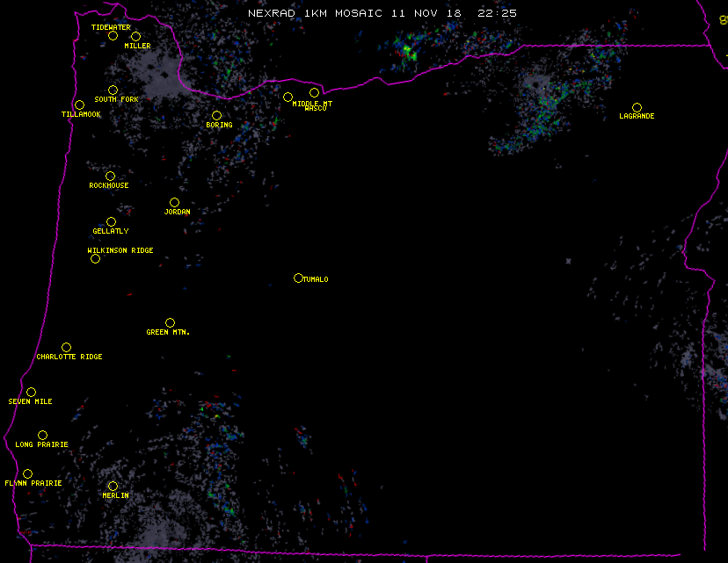Click the Boring station circle marker

tap(216, 116)
